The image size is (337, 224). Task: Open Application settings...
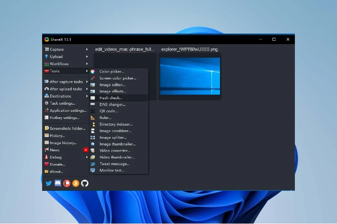tap(66, 111)
